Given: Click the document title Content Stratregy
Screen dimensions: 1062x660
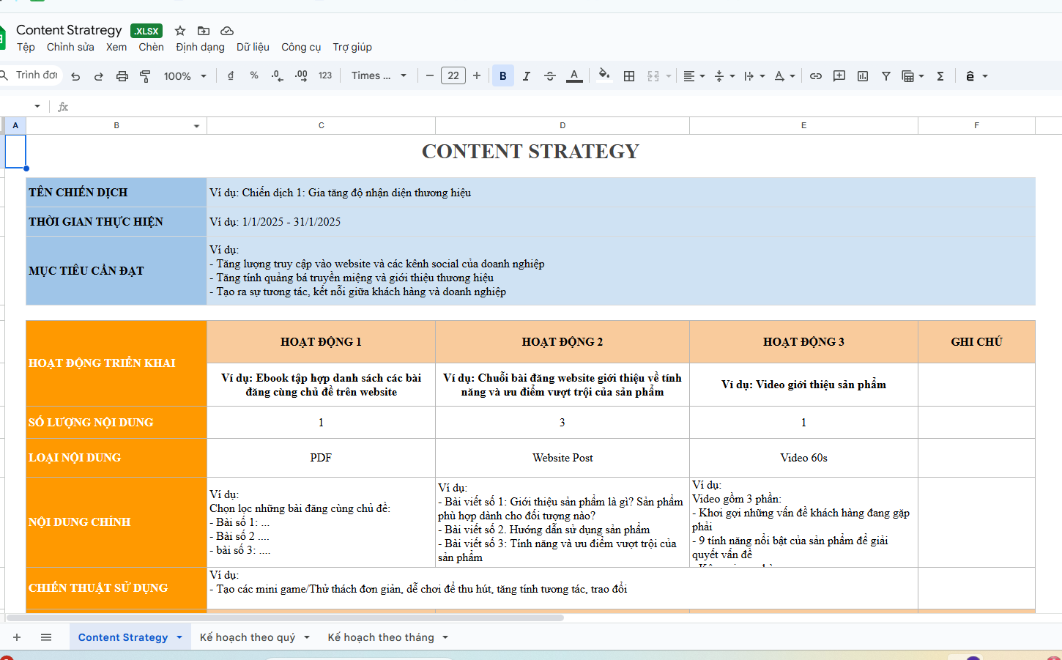Looking at the screenshot, I should click(x=69, y=30).
